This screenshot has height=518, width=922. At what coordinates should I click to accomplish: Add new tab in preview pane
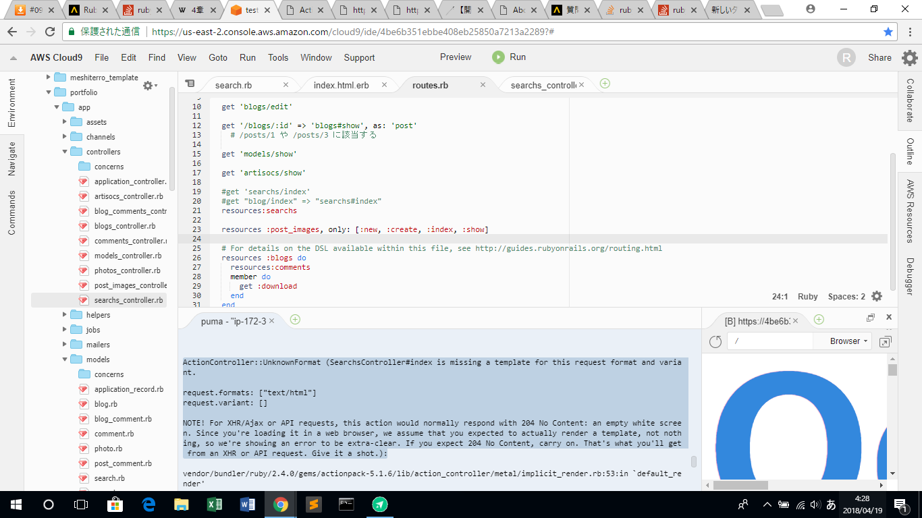[x=819, y=320]
